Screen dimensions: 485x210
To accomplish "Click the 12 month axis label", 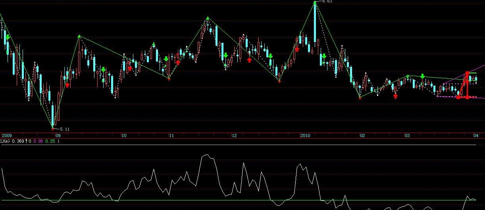I will coord(234,136).
